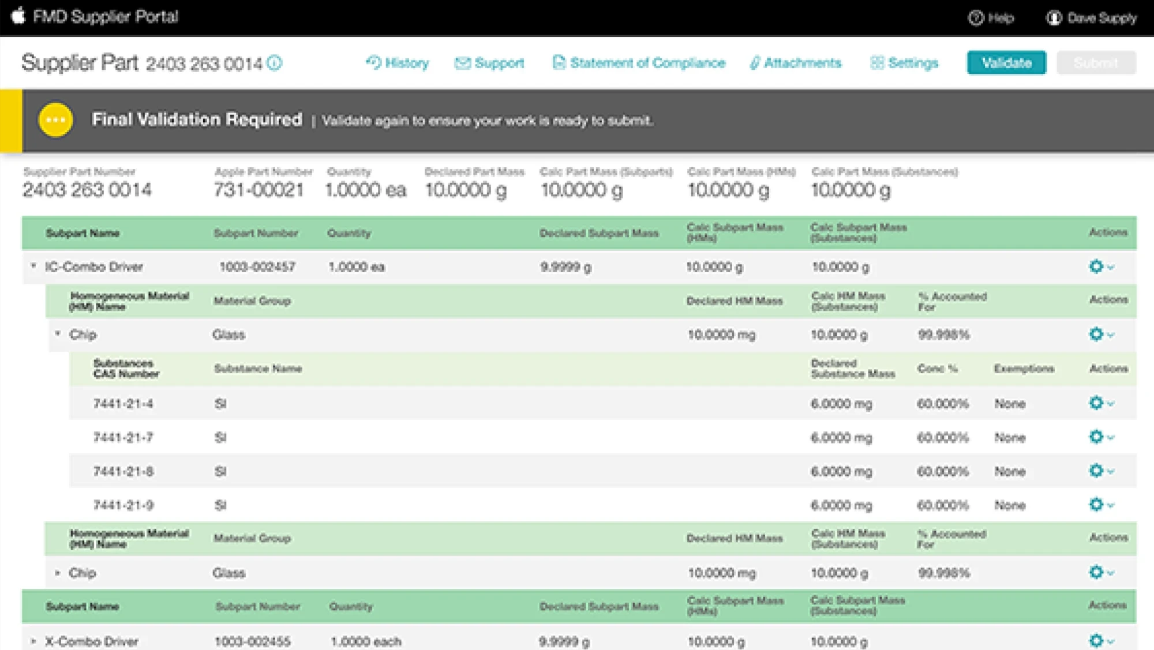Screen dimensions: 1154x650
Task: Click the Final Validation Required heading
Action: pyautogui.click(x=197, y=119)
